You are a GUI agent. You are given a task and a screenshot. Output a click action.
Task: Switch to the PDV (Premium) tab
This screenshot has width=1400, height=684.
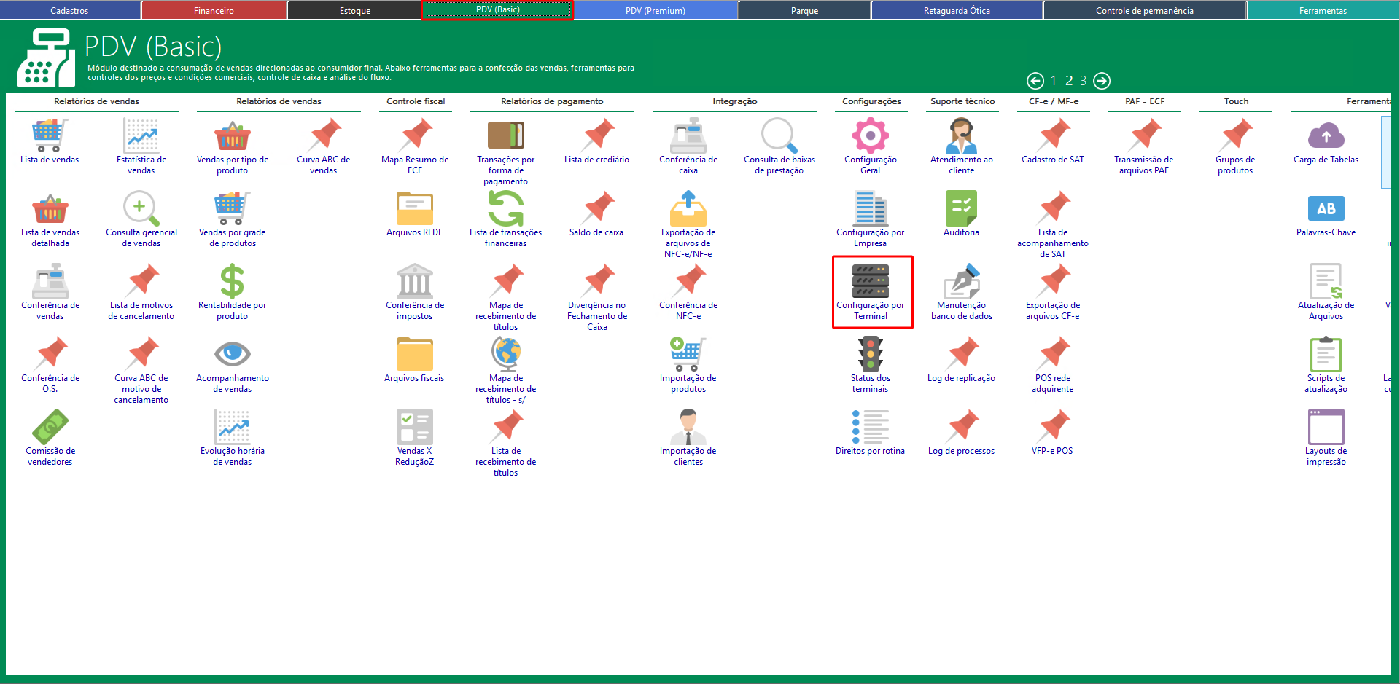click(x=655, y=11)
